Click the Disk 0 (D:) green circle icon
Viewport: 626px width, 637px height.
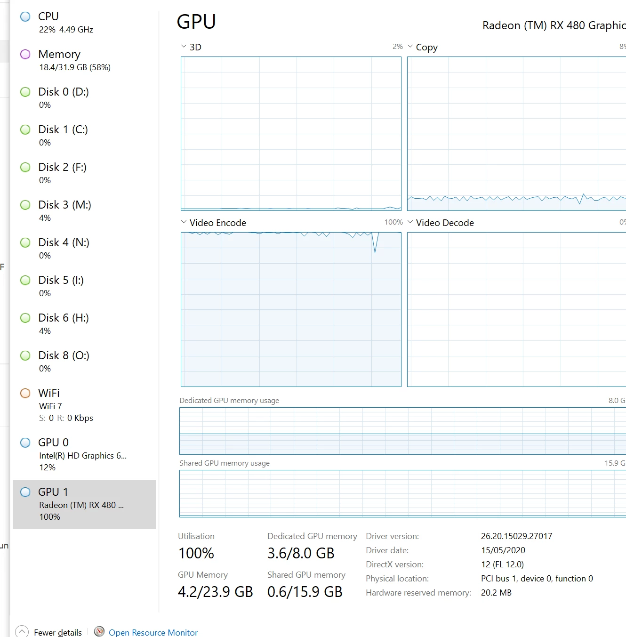(25, 92)
